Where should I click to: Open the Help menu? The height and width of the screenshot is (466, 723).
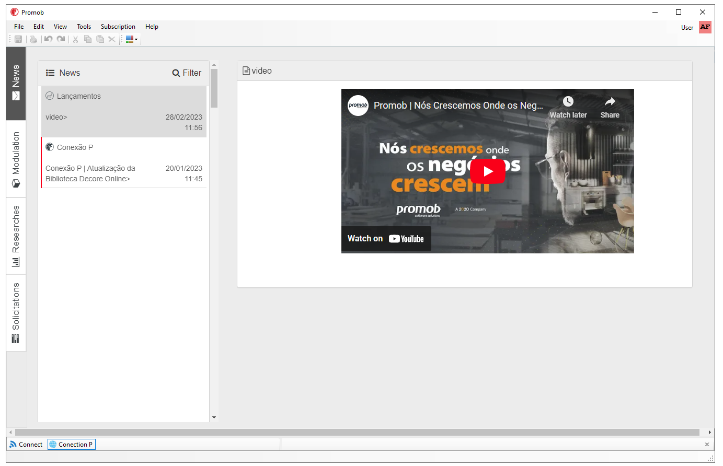152,27
